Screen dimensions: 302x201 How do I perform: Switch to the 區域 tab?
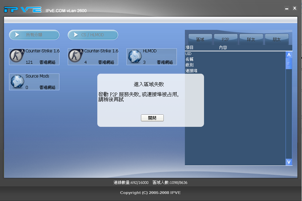[x=200, y=39]
